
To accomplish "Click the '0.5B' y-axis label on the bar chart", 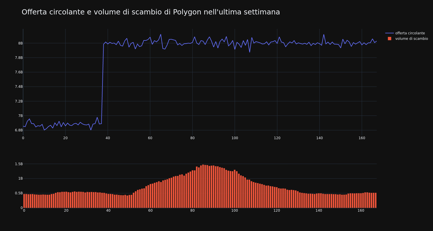I will point(19,193).
